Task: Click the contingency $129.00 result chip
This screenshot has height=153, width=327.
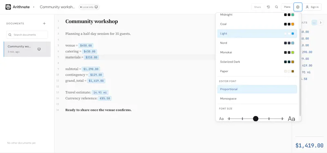Action: (96, 75)
